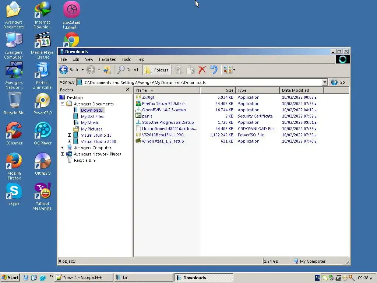Click the red X Delete icon
This screenshot has width=377, height=283.
(x=202, y=70)
